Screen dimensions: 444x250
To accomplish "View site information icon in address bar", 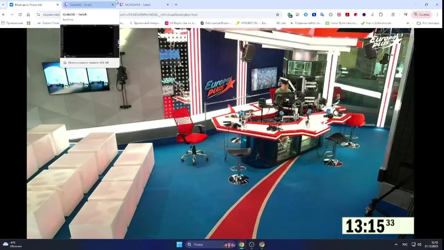I will [x=39, y=15].
